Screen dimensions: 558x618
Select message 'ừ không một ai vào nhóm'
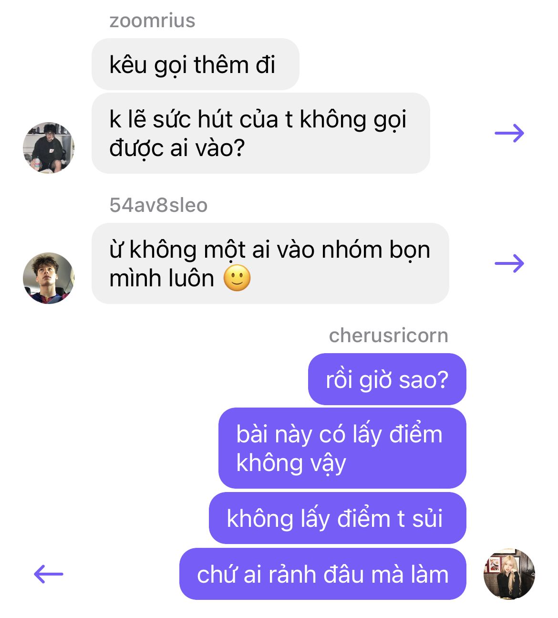pos(270,263)
